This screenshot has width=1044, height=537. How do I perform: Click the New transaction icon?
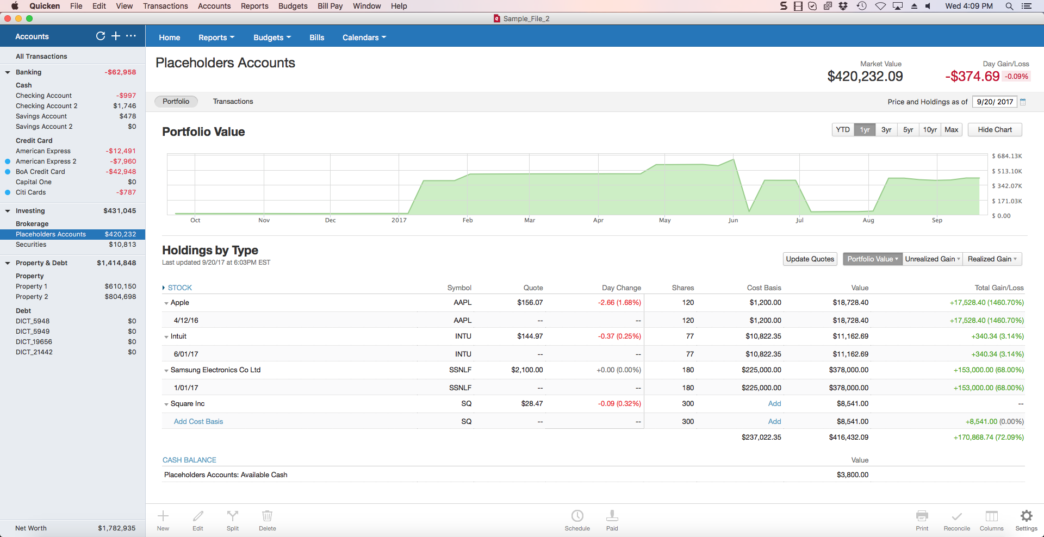pos(163,516)
